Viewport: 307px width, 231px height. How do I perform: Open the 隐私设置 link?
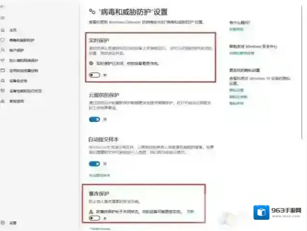[237, 90]
